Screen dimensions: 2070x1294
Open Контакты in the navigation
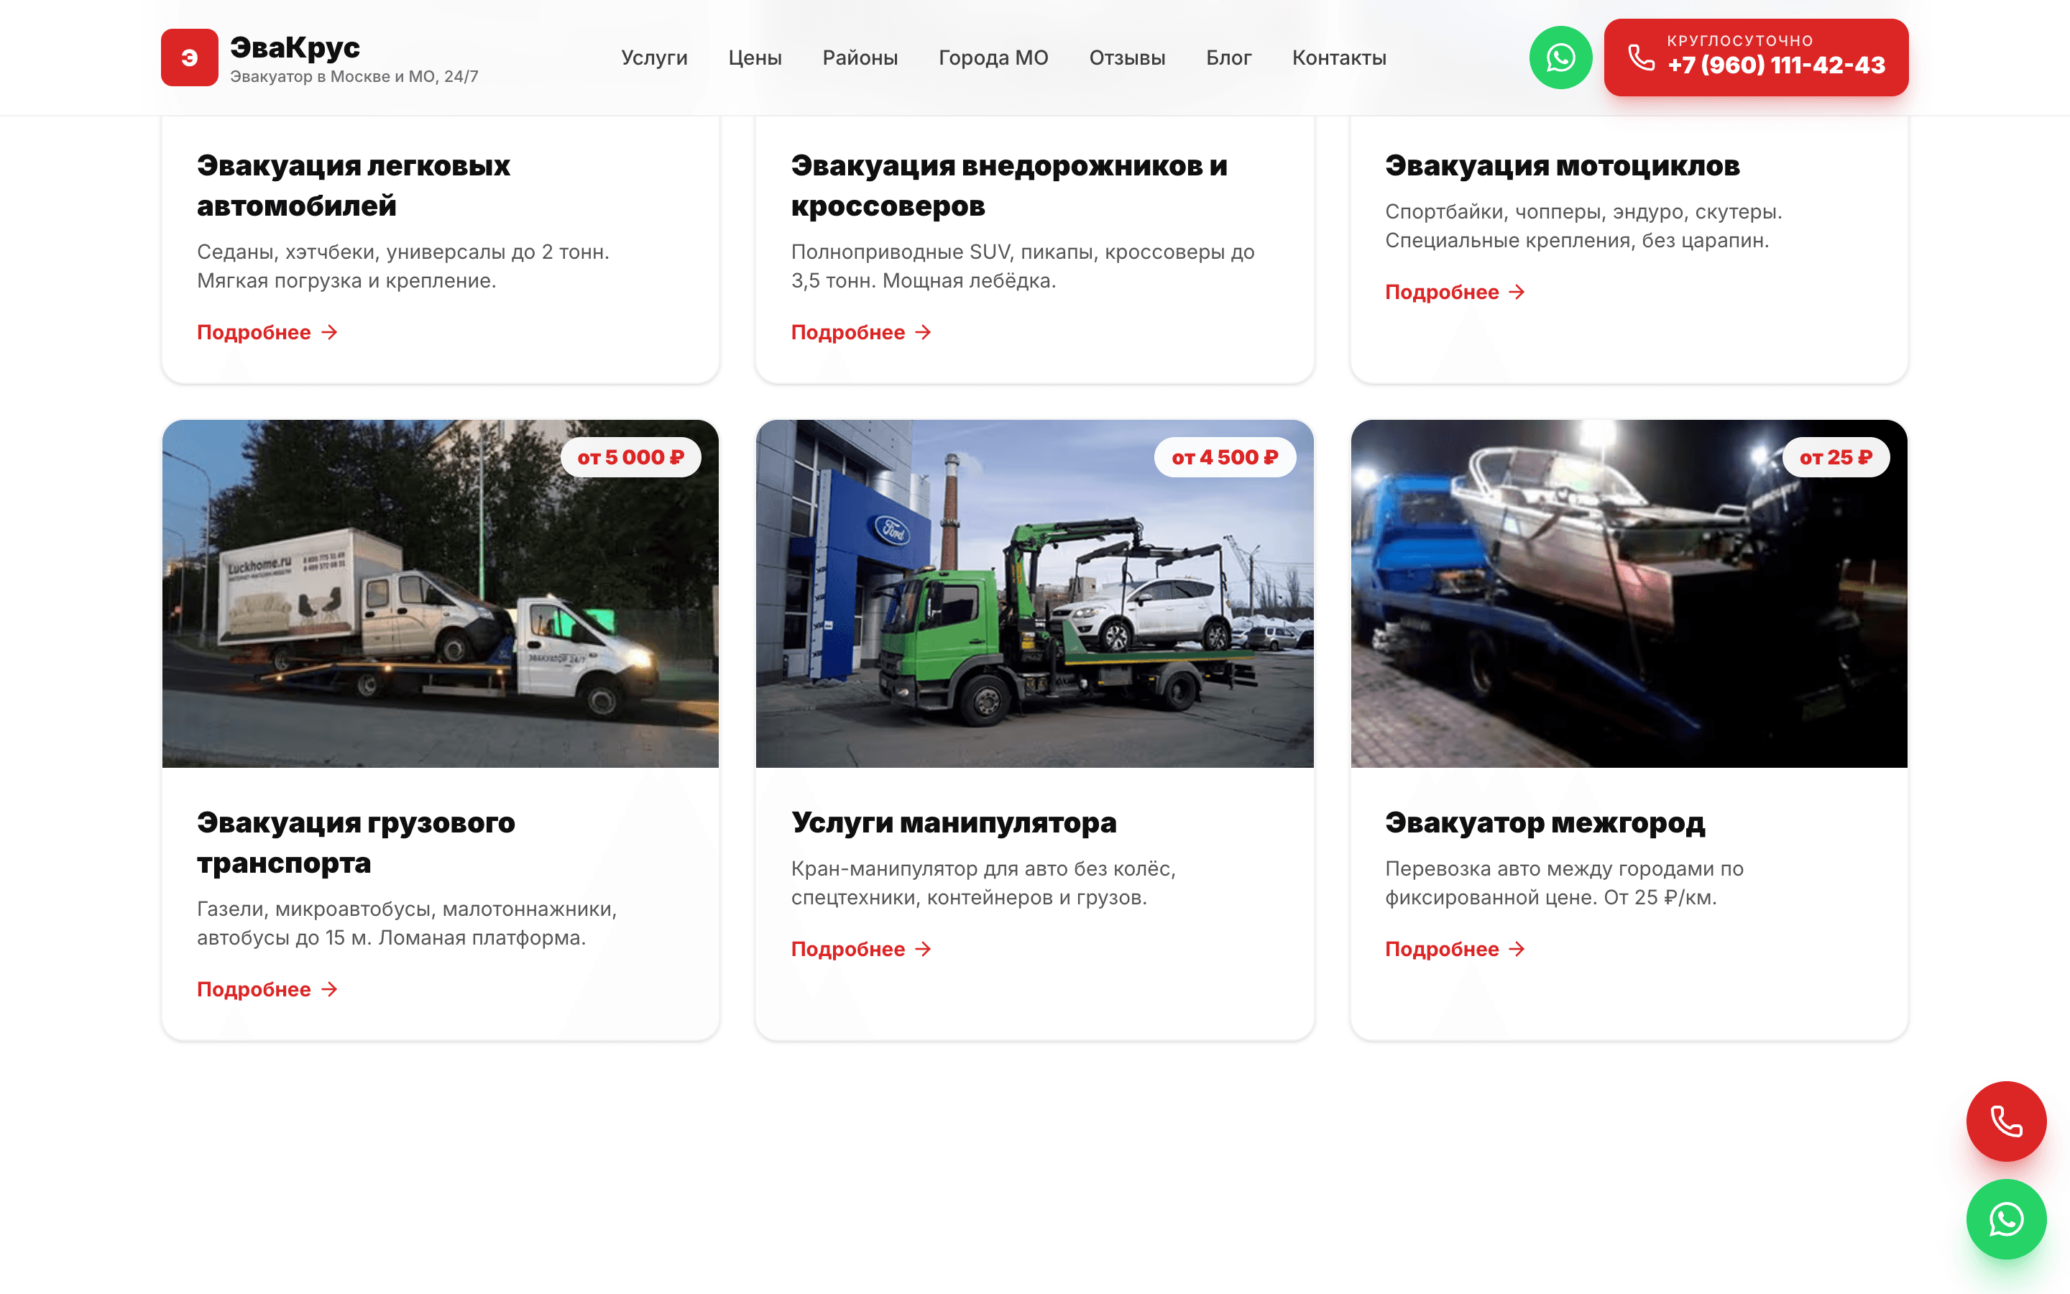click(x=1338, y=58)
